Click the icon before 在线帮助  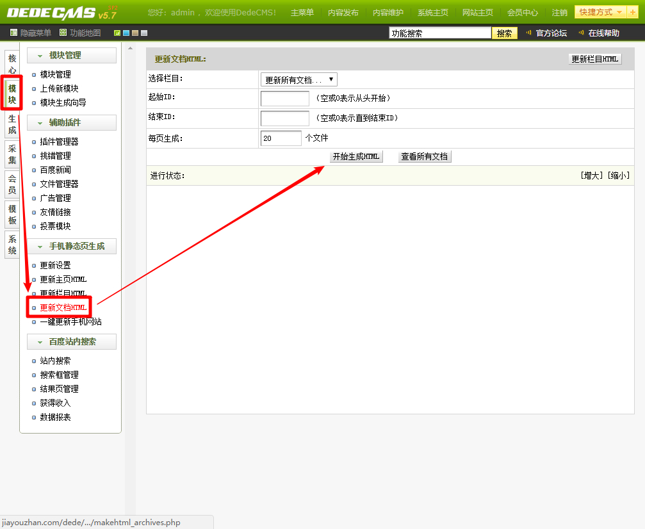click(x=582, y=33)
